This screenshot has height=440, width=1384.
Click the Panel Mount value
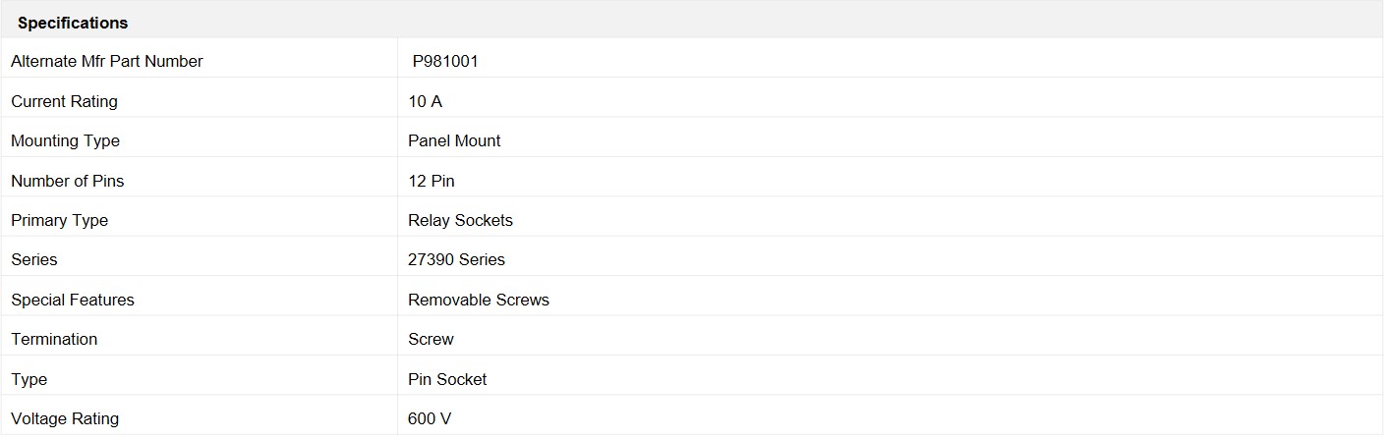point(454,140)
